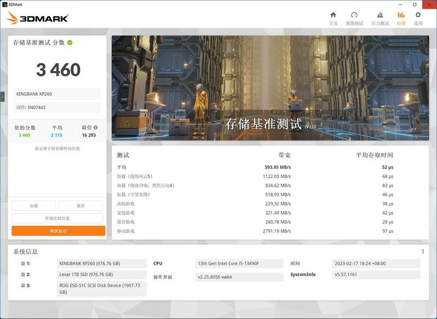
Task: Click the 保存 button
Action: coord(82,205)
